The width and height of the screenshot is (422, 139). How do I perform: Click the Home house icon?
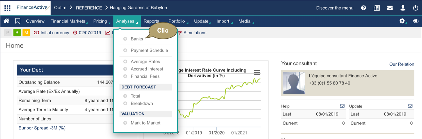click(6, 21)
